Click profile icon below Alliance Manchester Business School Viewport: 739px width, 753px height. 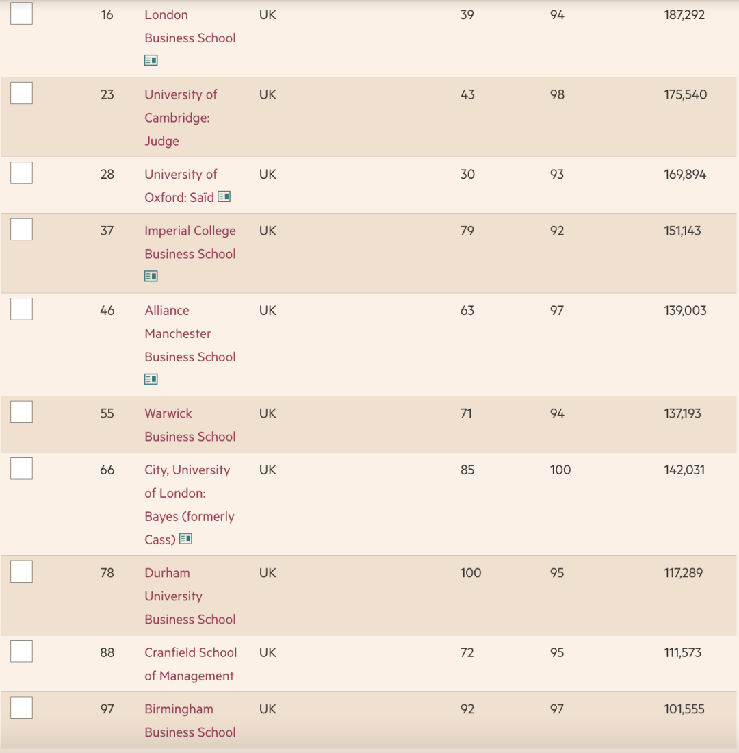[151, 379]
